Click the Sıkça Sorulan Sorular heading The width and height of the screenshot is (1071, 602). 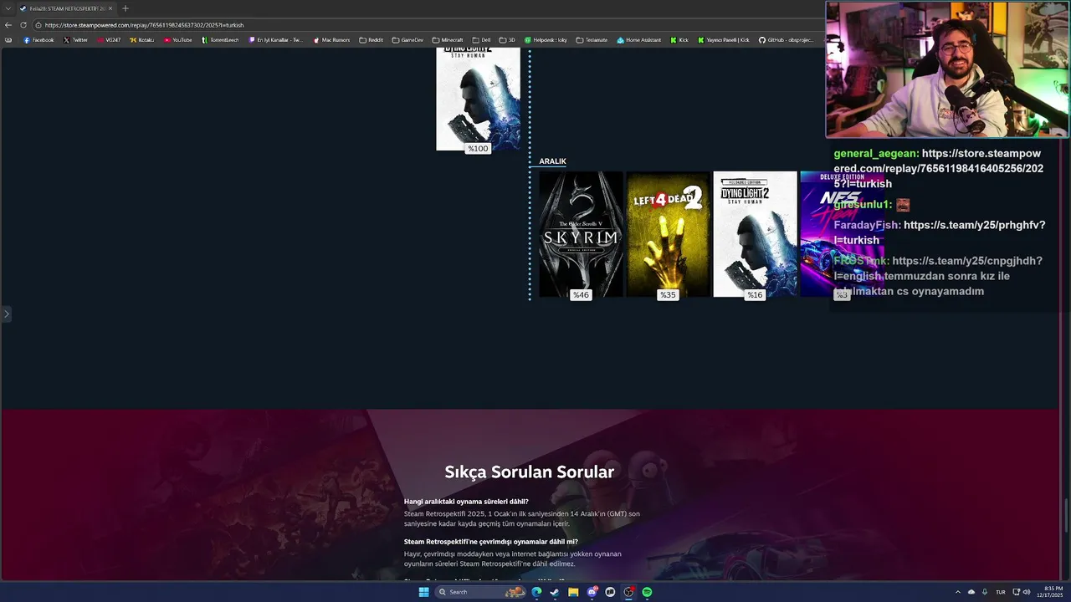pyautogui.click(x=529, y=472)
